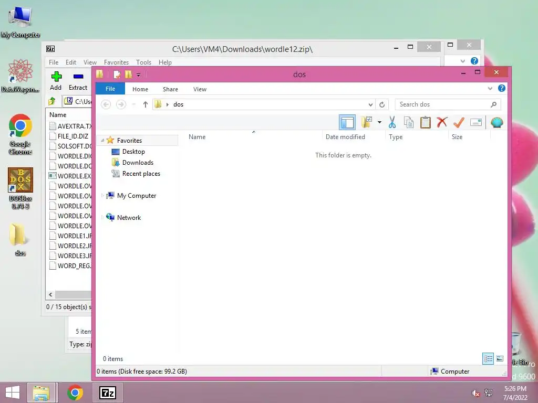Collapse the Favorites tree group
This screenshot has width=538, height=403.
click(x=102, y=141)
